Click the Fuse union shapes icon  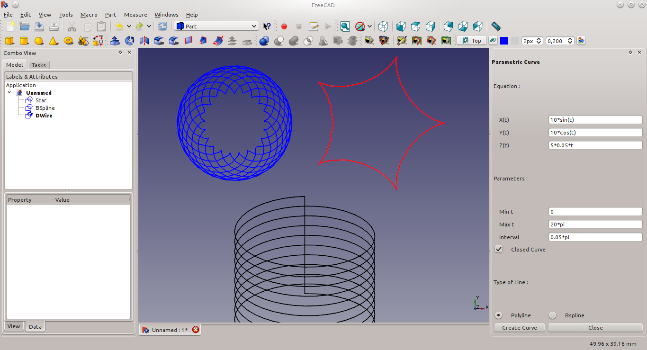[294, 41]
